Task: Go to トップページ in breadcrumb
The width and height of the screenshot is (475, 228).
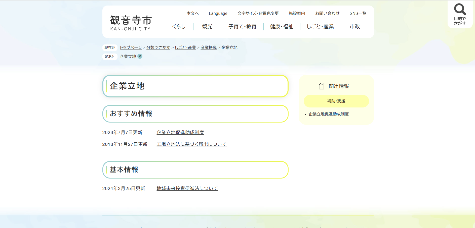Action: [131, 47]
